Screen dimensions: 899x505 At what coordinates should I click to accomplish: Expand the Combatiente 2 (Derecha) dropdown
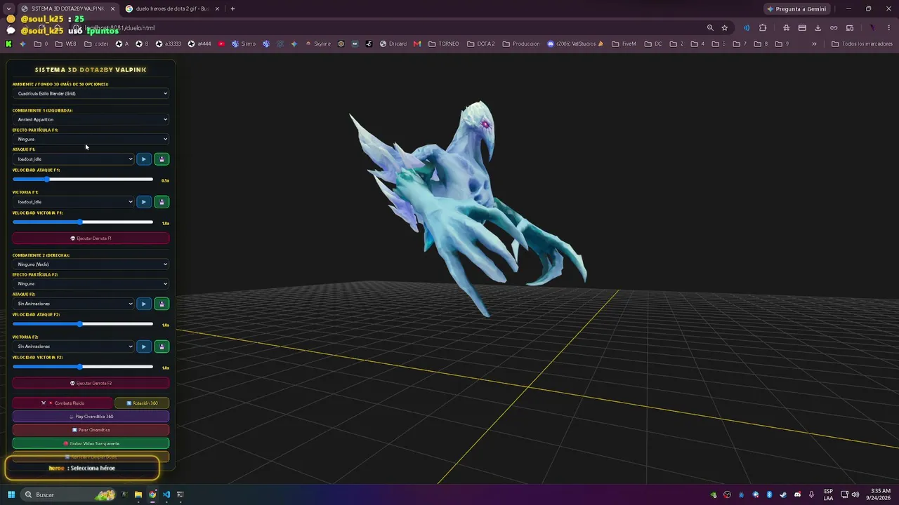91,264
